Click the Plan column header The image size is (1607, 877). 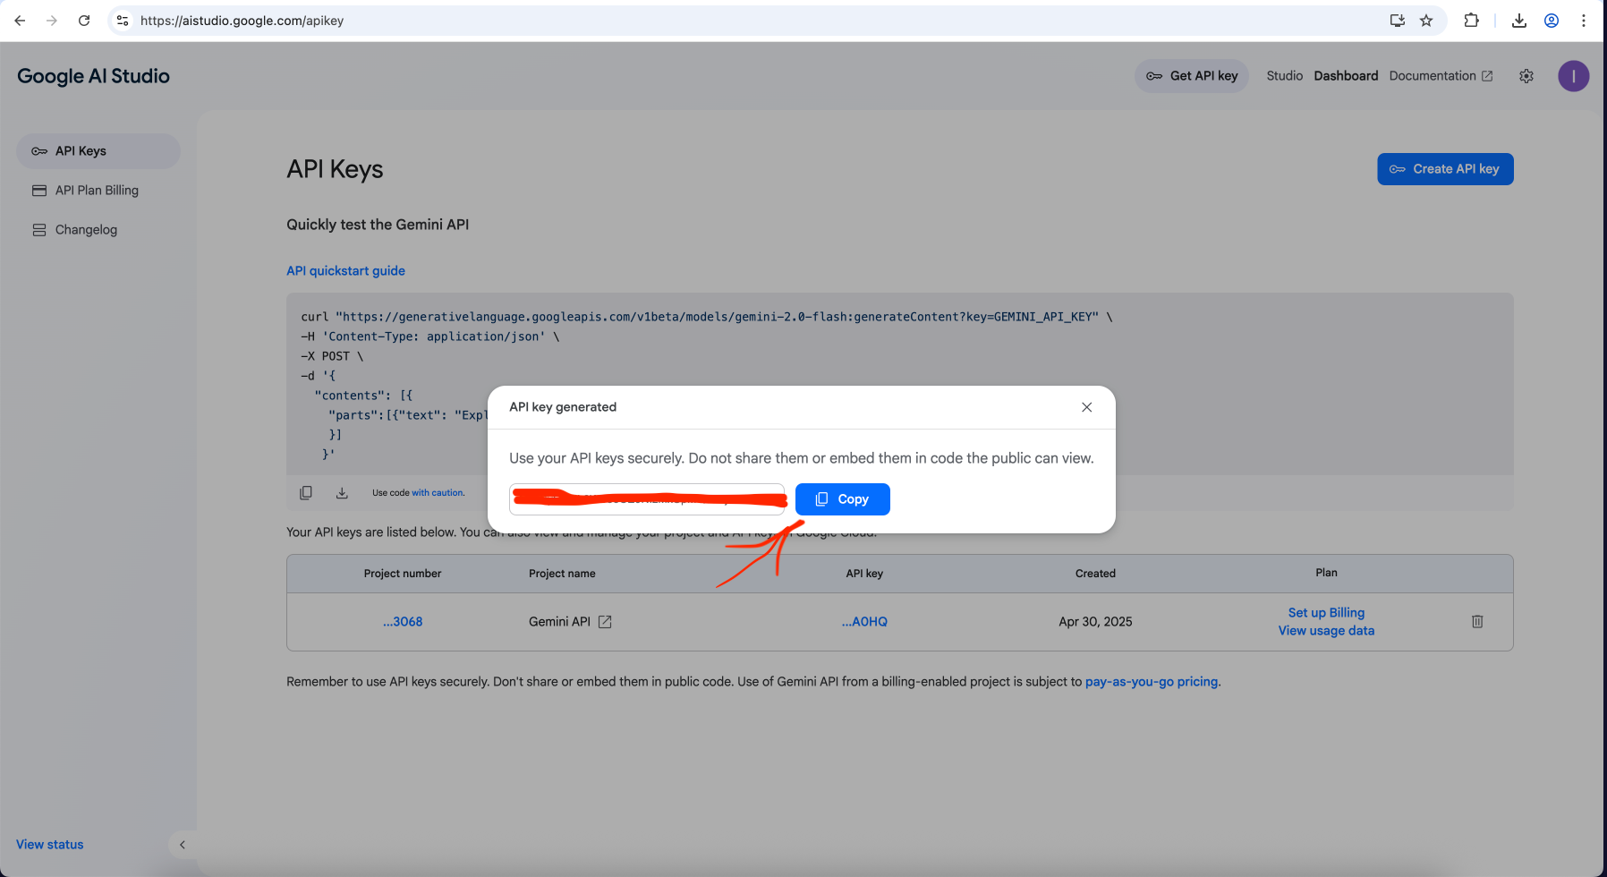[1326, 573]
